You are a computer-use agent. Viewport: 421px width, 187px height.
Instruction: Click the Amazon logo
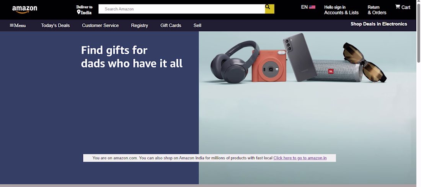[25, 9]
